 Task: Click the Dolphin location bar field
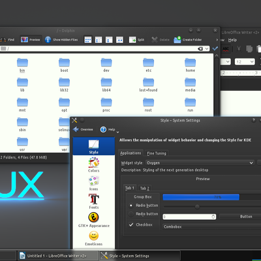[x=104, y=49]
